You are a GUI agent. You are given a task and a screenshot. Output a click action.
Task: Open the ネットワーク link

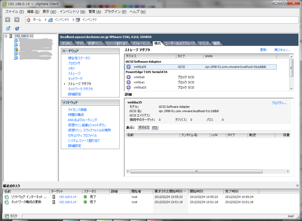(x=75, y=79)
